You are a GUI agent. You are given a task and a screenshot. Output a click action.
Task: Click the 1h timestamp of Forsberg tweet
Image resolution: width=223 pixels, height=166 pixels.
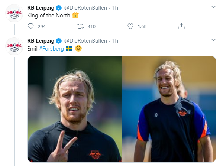click(115, 40)
